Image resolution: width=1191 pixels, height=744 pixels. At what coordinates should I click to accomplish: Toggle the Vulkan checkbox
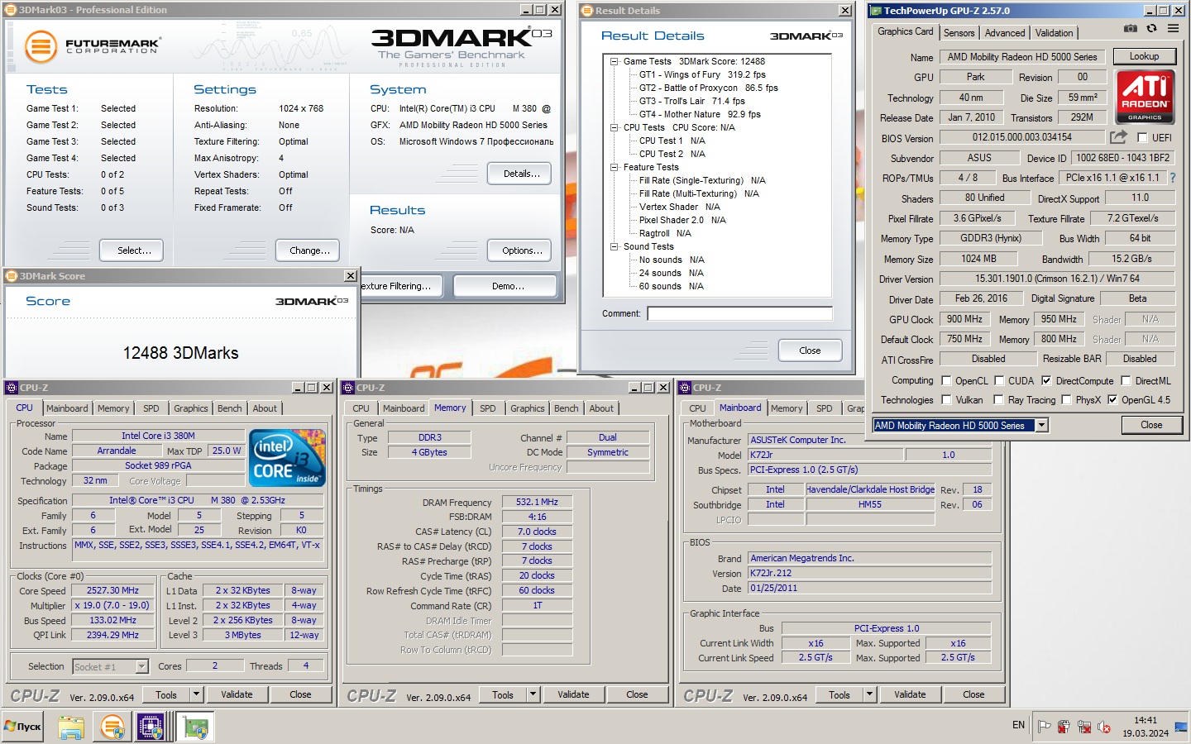click(946, 399)
